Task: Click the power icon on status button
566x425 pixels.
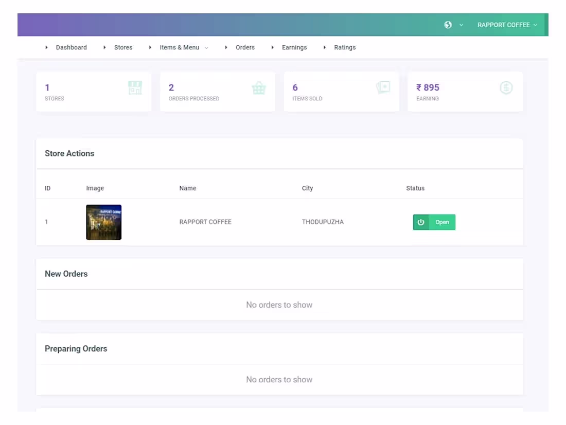Action: click(420, 222)
